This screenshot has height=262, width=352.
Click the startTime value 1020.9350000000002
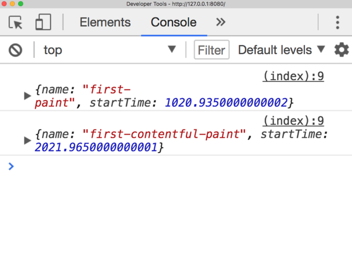pyautogui.click(x=226, y=103)
